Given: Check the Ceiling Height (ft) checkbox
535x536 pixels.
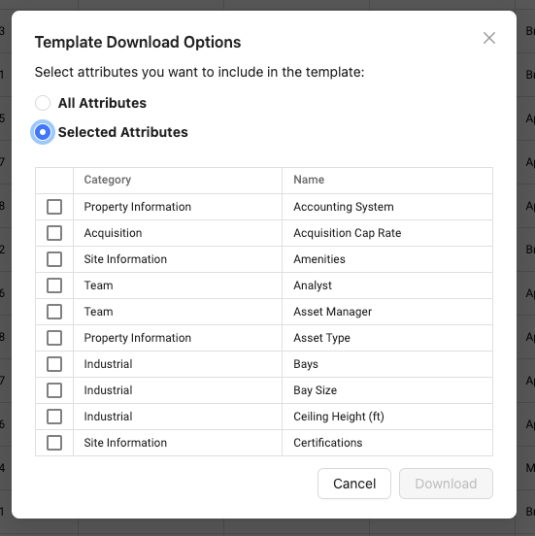Looking at the screenshot, I should (x=54, y=417).
